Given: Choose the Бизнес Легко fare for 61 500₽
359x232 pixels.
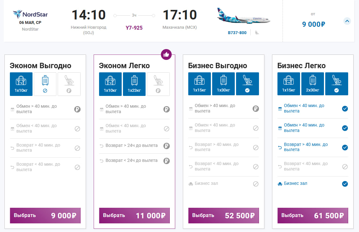Looking at the screenshot, I should click(312, 215).
